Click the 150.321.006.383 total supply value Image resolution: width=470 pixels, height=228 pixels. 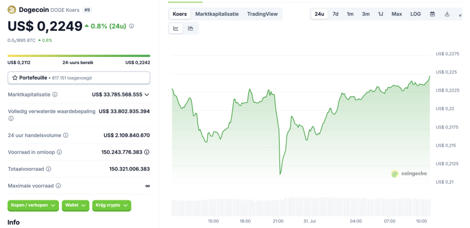point(130,169)
